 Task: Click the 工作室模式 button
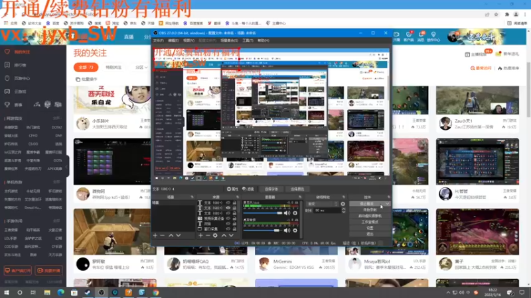tap(370, 222)
